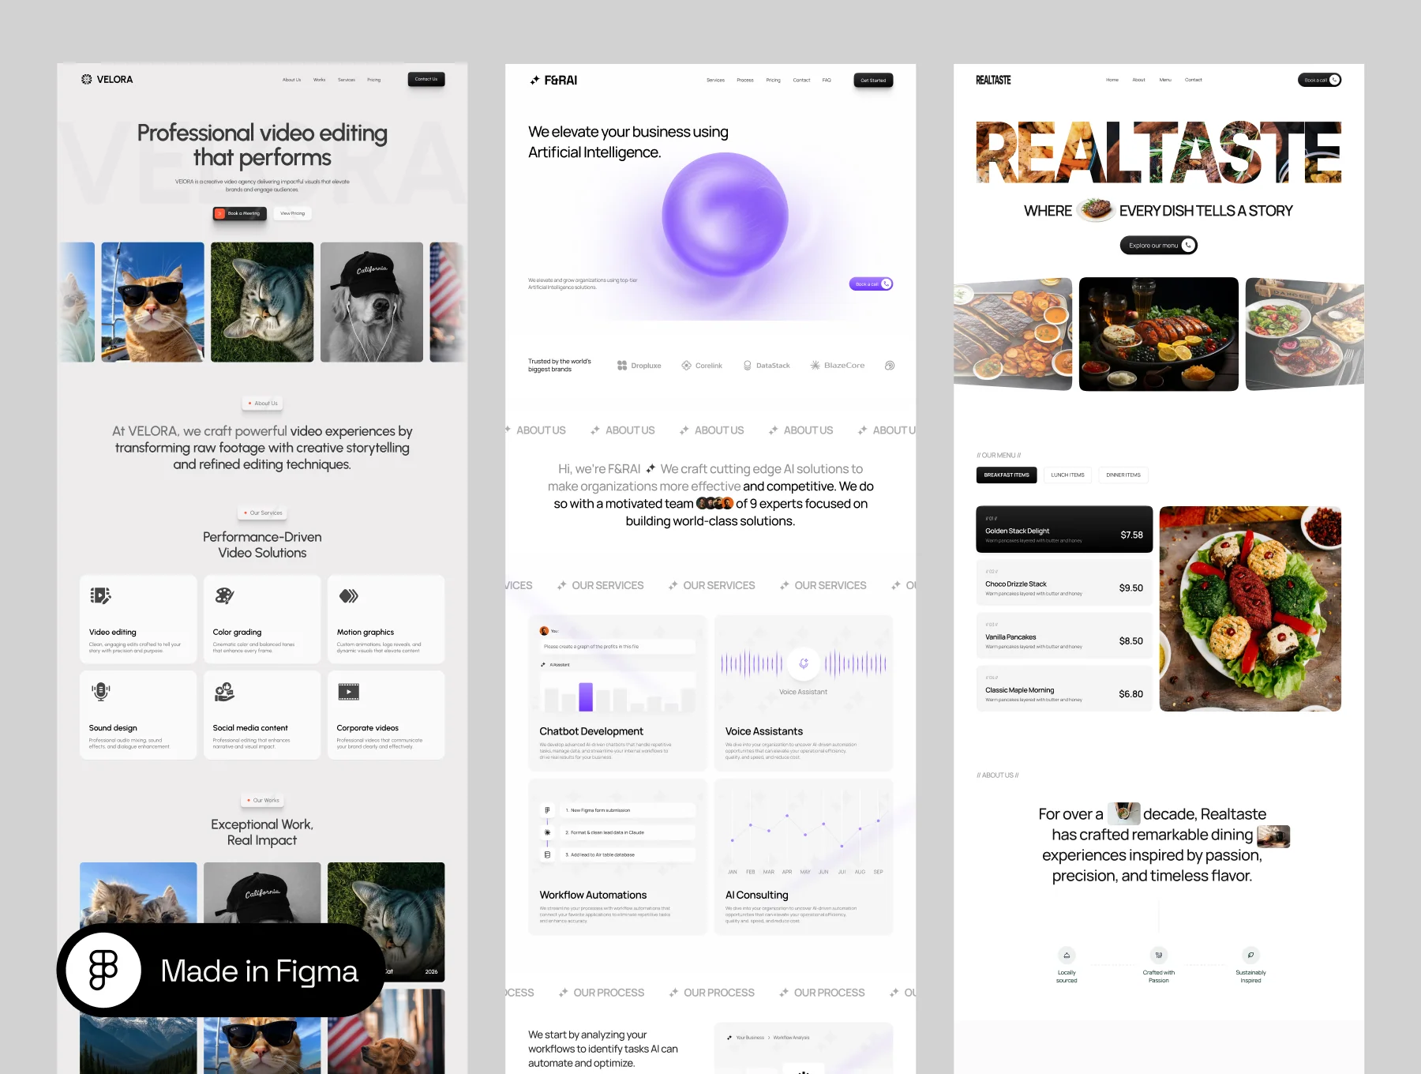Click the purple Book a call button

pyautogui.click(x=871, y=284)
